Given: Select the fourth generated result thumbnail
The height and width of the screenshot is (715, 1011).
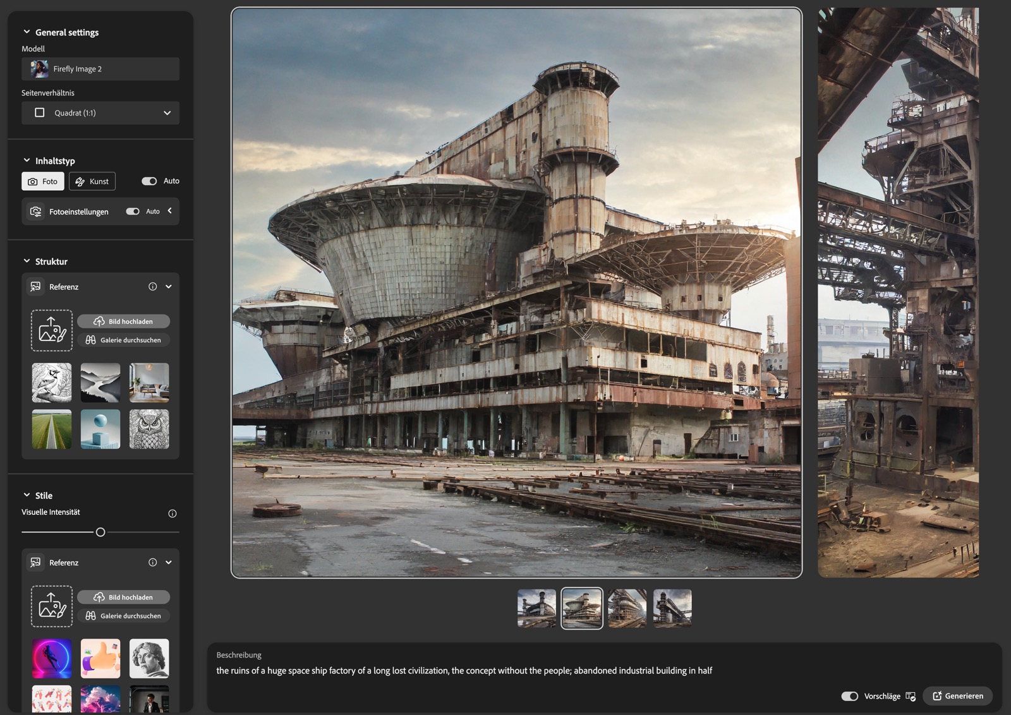Looking at the screenshot, I should click(672, 608).
